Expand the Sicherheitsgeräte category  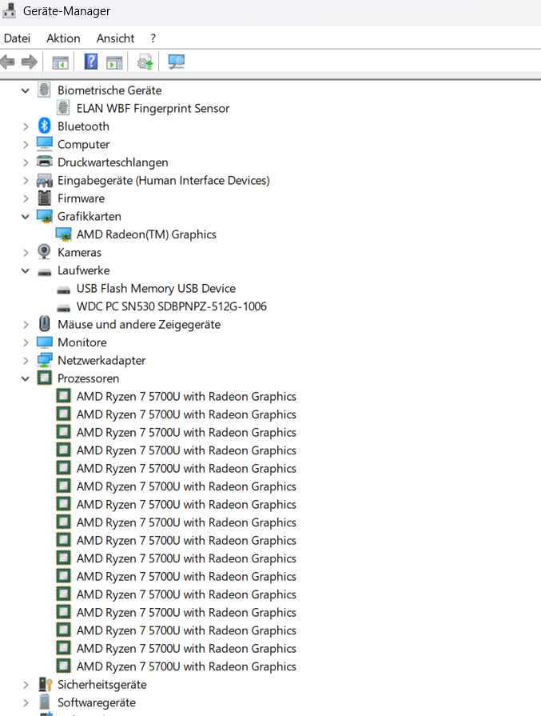point(26,685)
